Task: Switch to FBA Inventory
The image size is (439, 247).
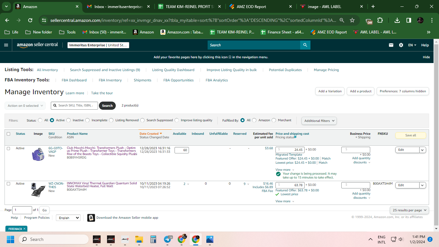Action: (x=110, y=80)
